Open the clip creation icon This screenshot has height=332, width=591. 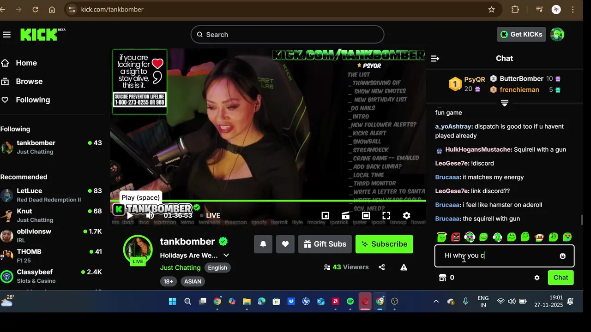345,215
